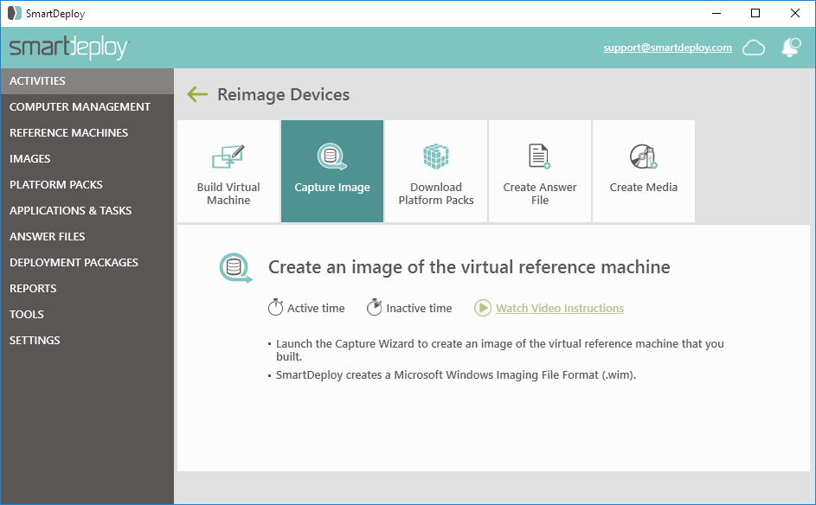Open the notifications bell
The width and height of the screenshot is (816, 505).
791,48
